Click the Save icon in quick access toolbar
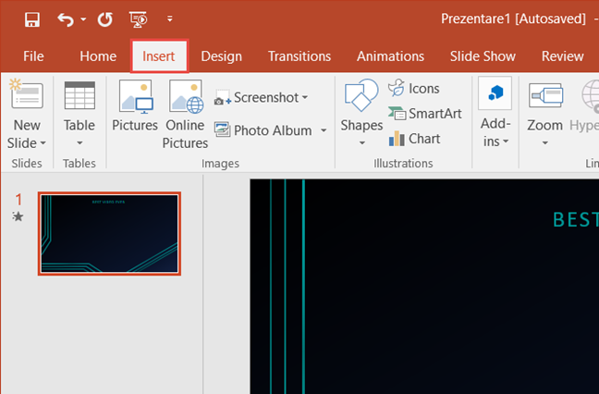This screenshot has height=394, width=599. point(32,19)
